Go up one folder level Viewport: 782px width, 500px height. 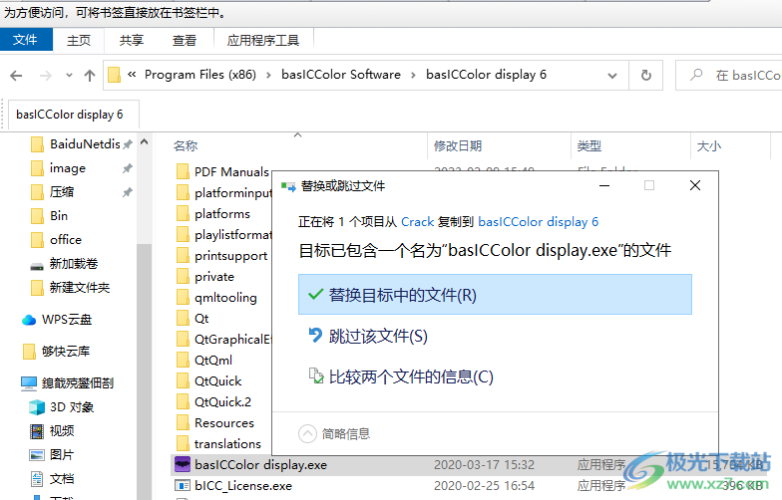pos(90,76)
